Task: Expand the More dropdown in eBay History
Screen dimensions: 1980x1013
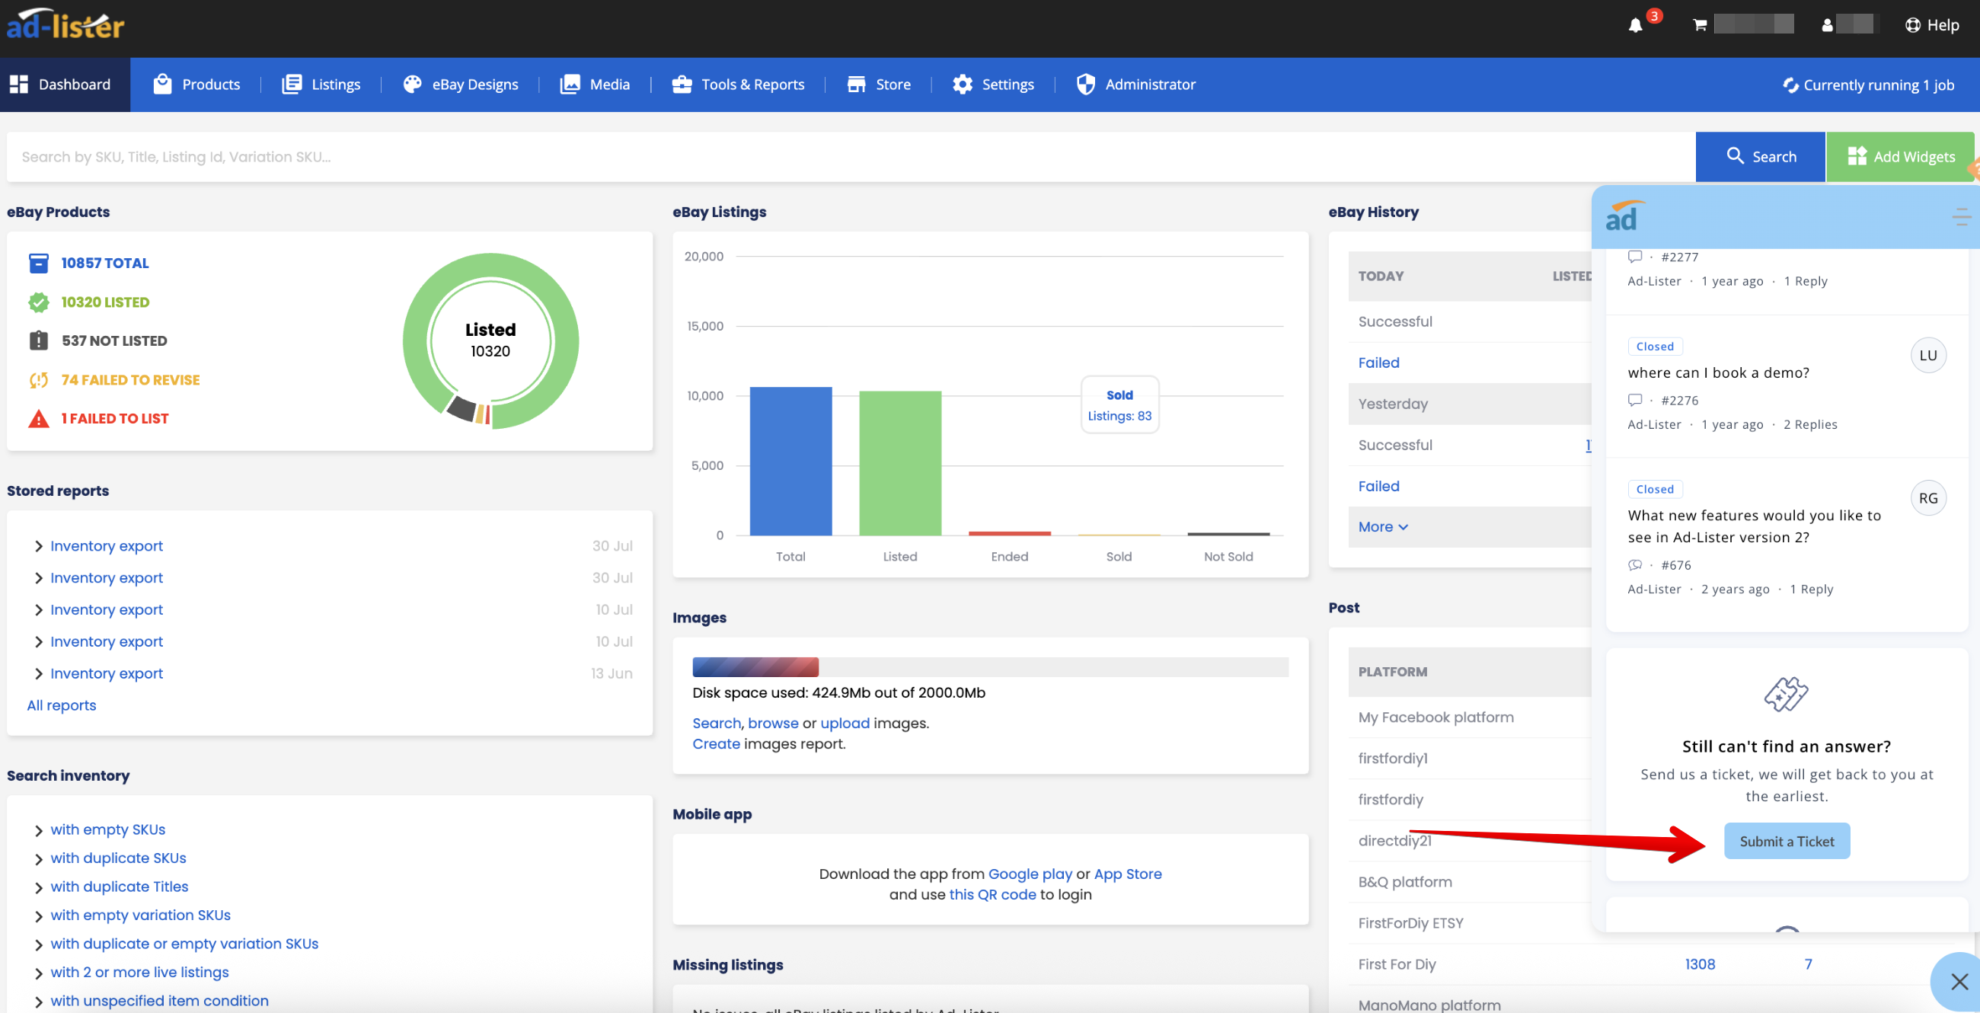Action: (x=1382, y=526)
